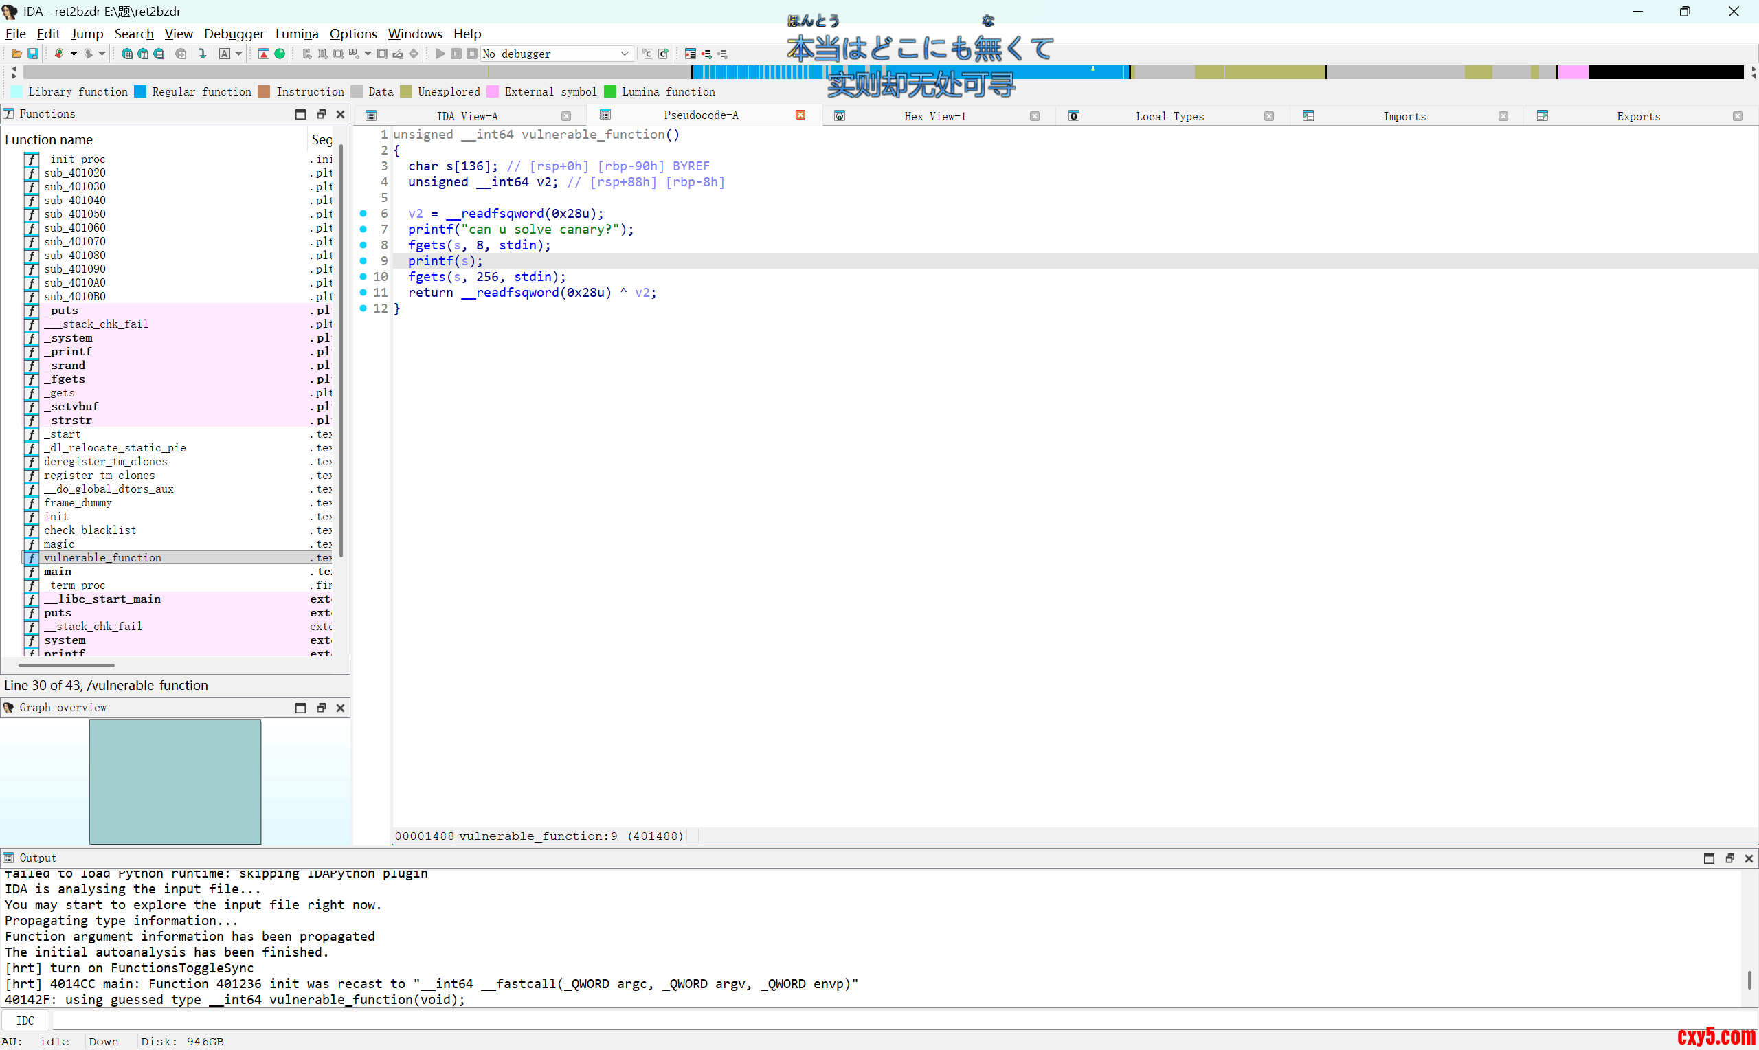Click the Save database disk icon
1759x1050 pixels.
(32, 54)
